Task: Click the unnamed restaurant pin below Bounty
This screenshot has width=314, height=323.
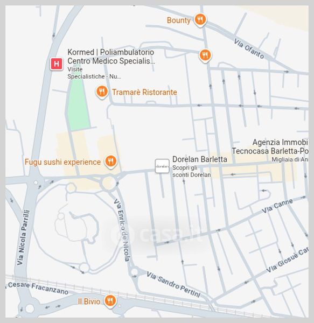Action: pyautogui.click(x=205, y=55)
